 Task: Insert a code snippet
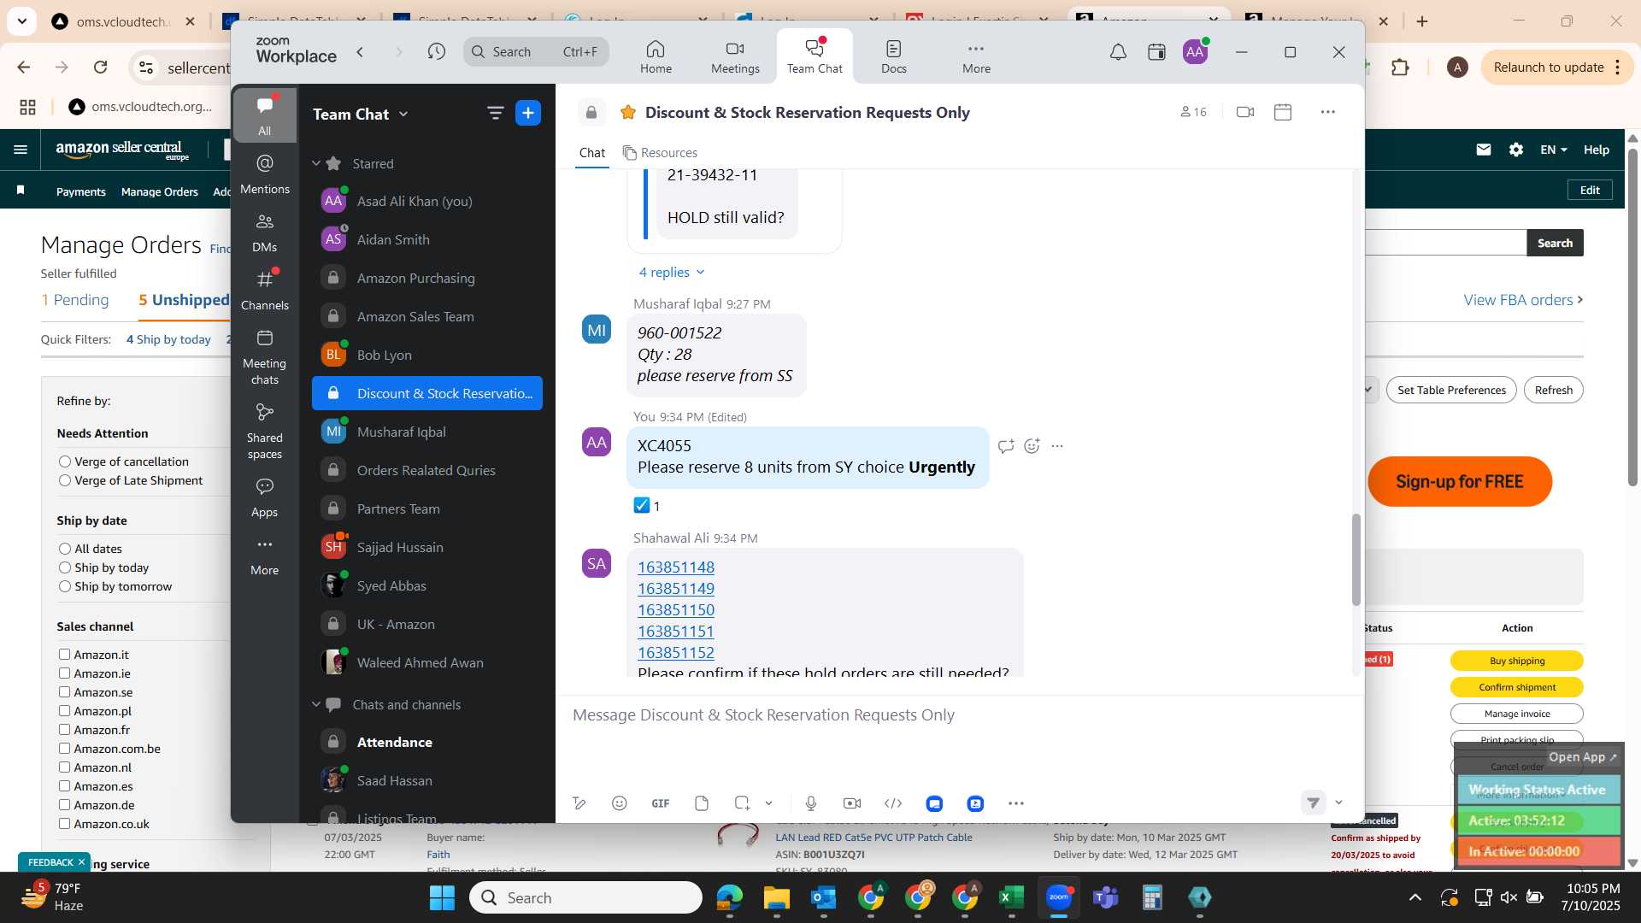pyautogui.click(x=893, y=803)
